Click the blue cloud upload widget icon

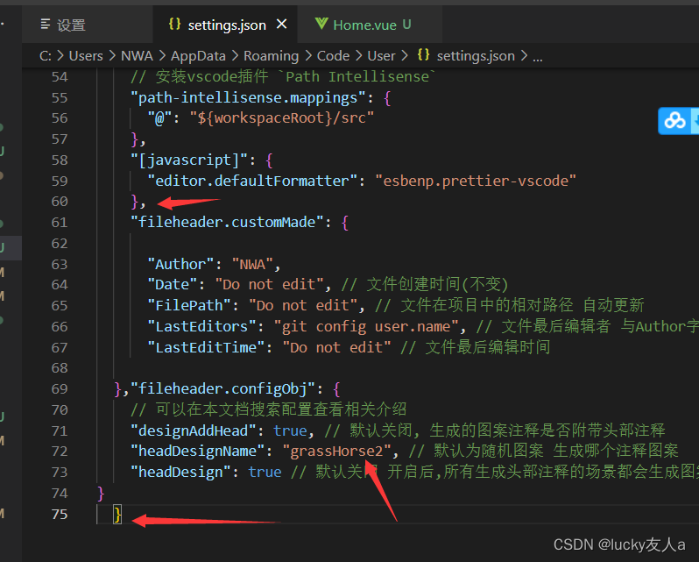pos(675,120)
